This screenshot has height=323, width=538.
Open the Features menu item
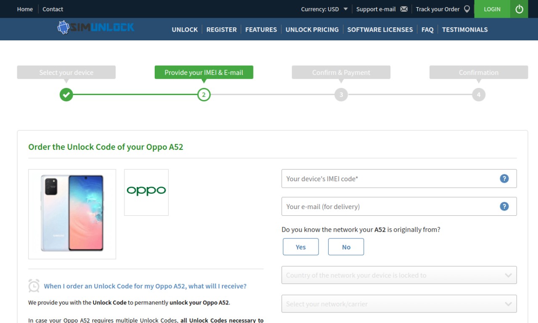pyautogui.click(x=261, y=29)
